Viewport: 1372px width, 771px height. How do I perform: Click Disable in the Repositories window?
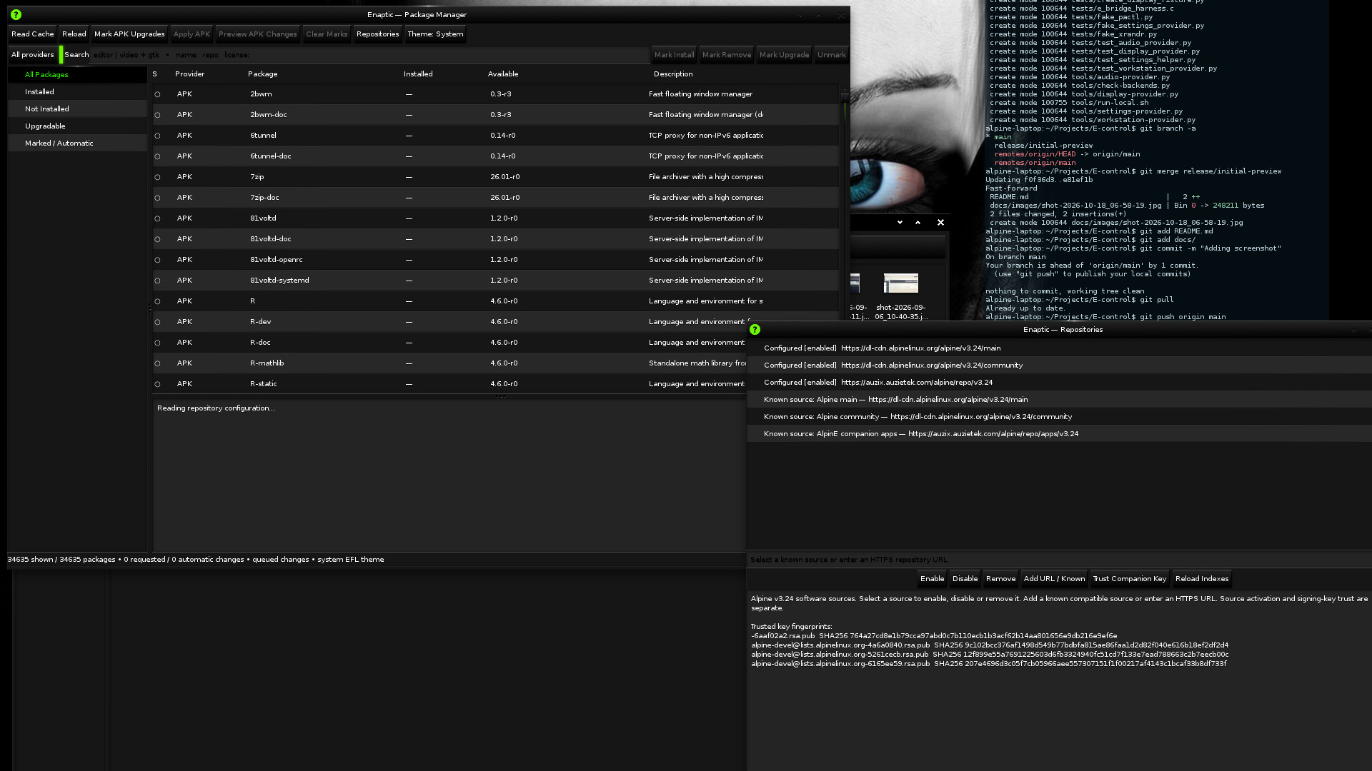[x=965, y=579]
